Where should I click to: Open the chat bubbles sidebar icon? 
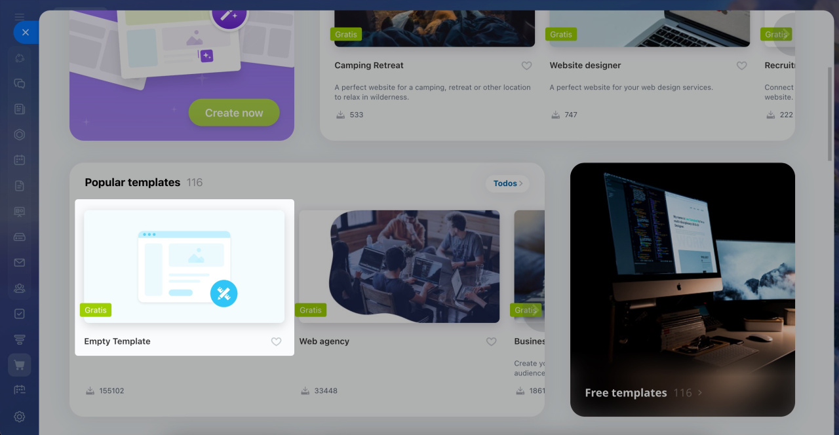(x=20, y=83)
